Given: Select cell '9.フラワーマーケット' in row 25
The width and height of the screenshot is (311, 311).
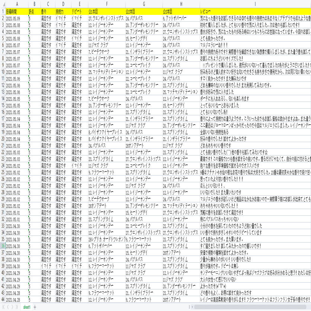Looking at the screenshot, I should tap(107, 172).
